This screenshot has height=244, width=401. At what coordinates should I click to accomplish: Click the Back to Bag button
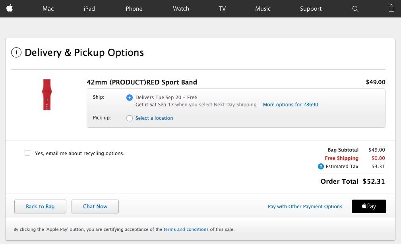coord(40,206)
